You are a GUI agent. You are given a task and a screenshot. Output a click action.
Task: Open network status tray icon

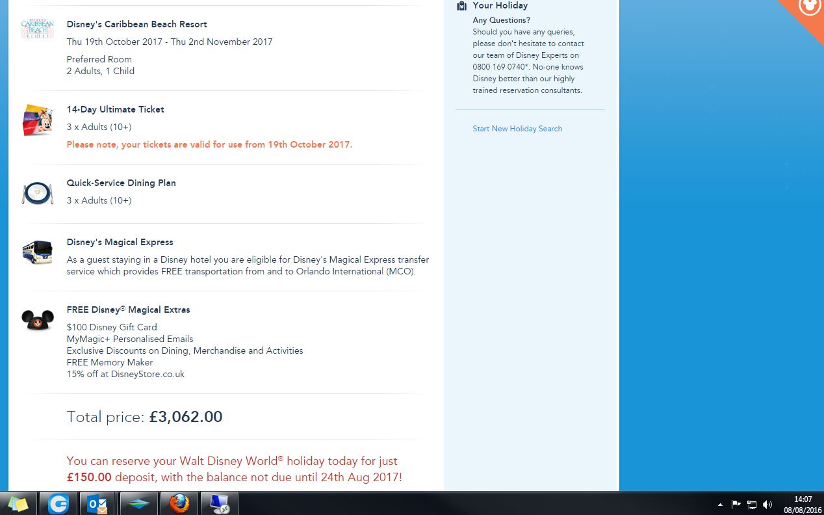coord(752,505)
